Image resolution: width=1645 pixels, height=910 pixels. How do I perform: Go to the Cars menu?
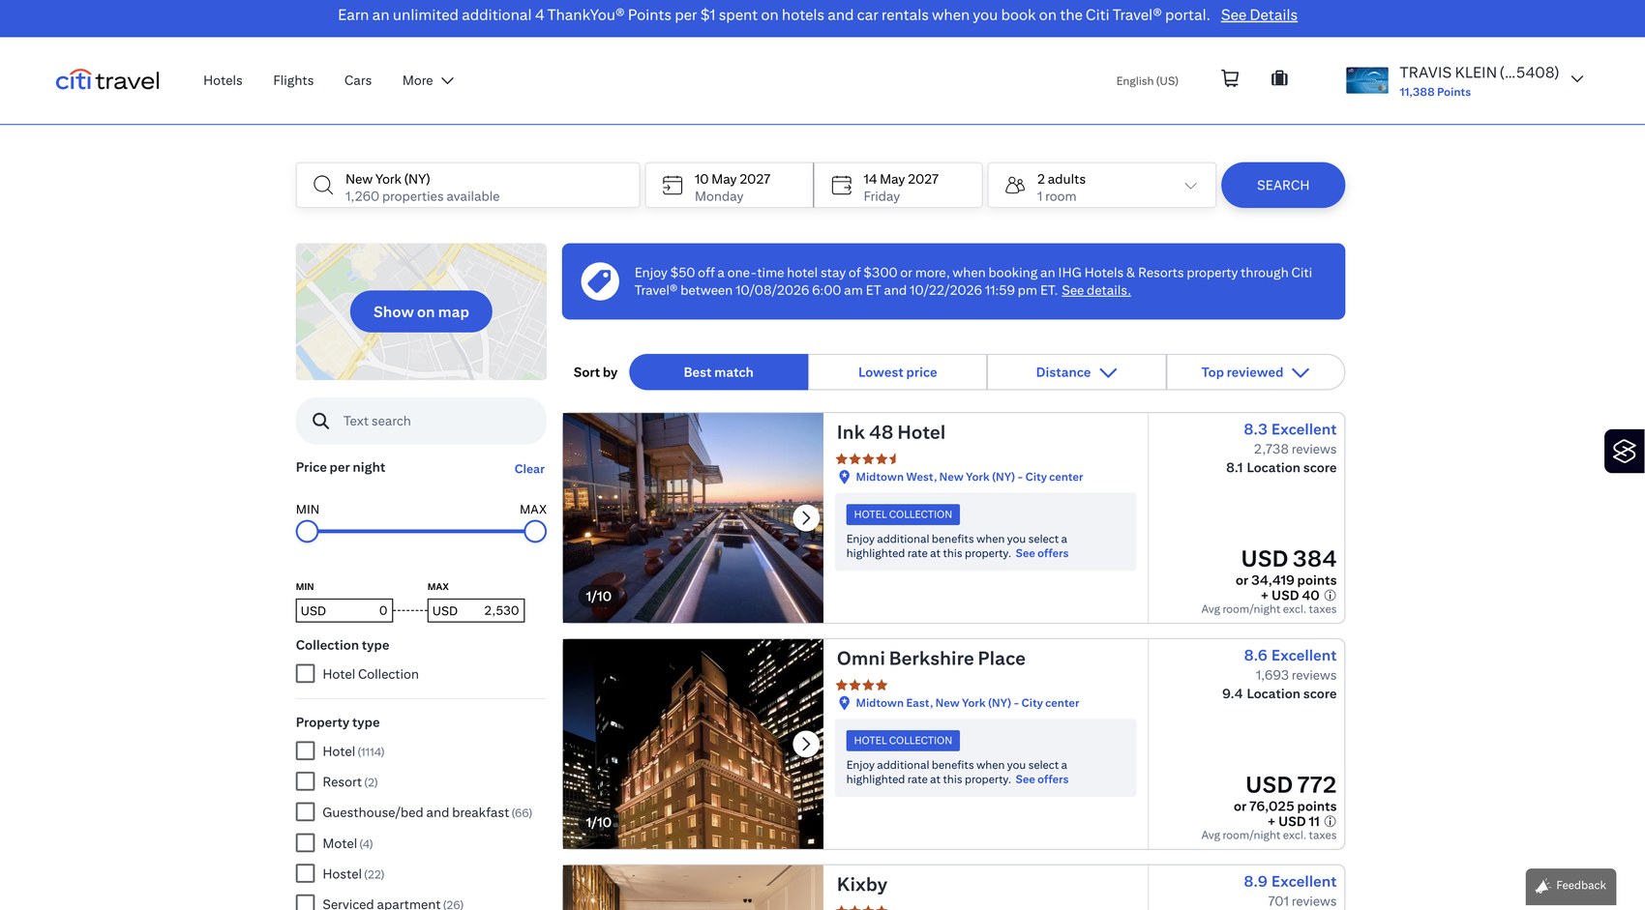tap(358, 80)
